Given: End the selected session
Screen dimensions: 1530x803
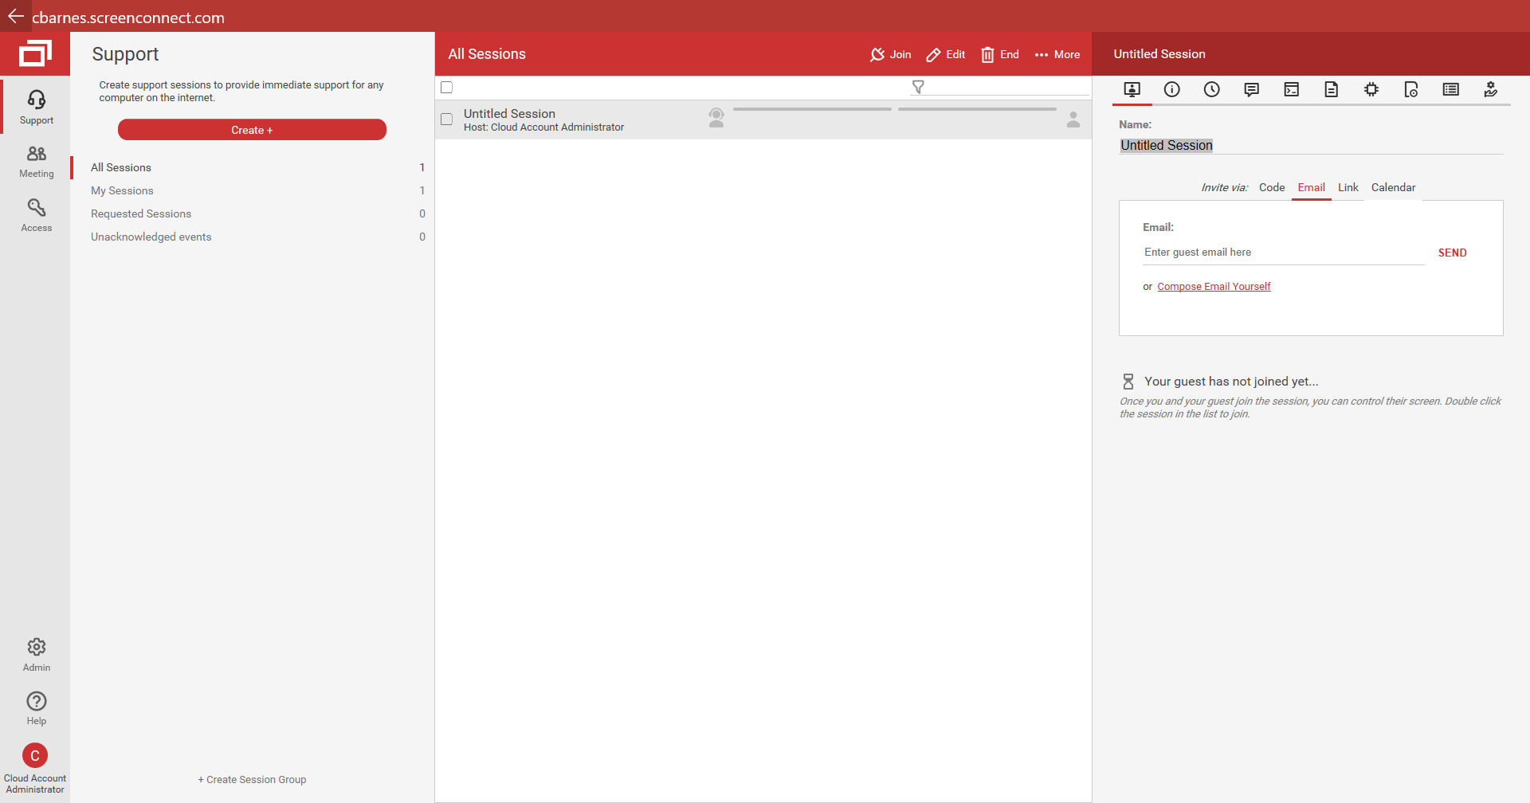Looking at the screenshot, I should click(999, 54).
